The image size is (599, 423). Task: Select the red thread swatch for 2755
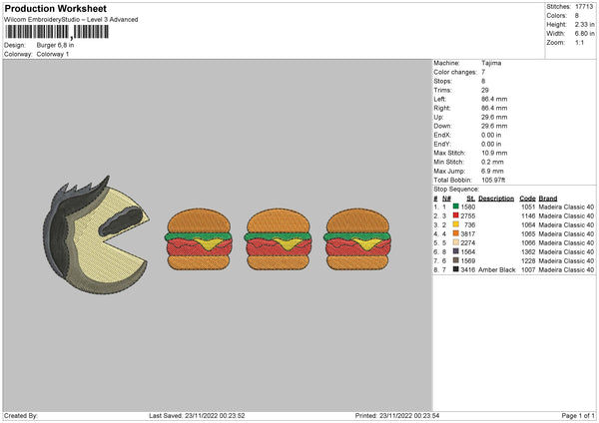[x=456, y=215]
